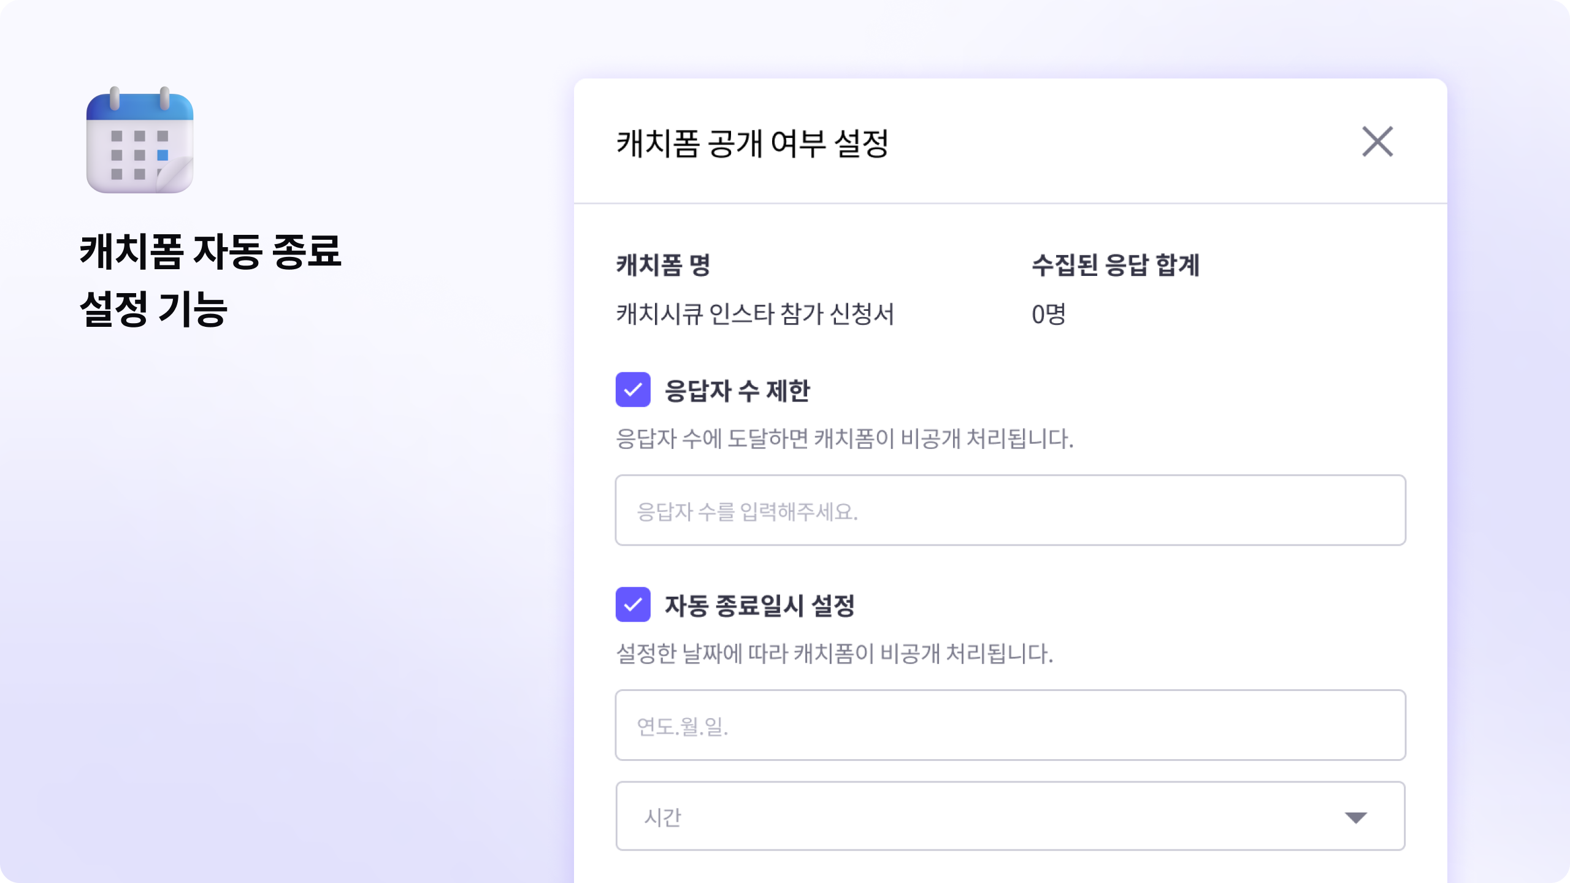Click the 시간 dropdown arrow
1570x883 pixels.
[x=1355, y=817]
